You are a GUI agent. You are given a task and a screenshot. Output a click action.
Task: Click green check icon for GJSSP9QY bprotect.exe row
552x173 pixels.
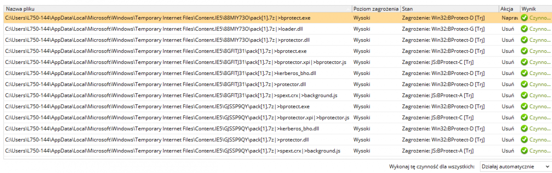pyautogui.click(x=524, y=106)
